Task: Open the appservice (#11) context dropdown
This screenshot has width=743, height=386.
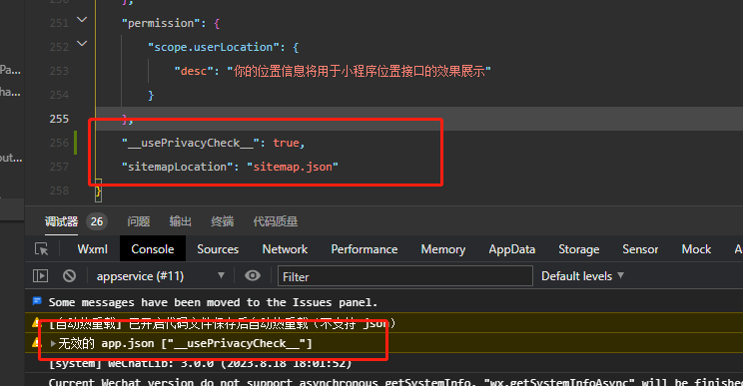Action: (x=160, y=276)
